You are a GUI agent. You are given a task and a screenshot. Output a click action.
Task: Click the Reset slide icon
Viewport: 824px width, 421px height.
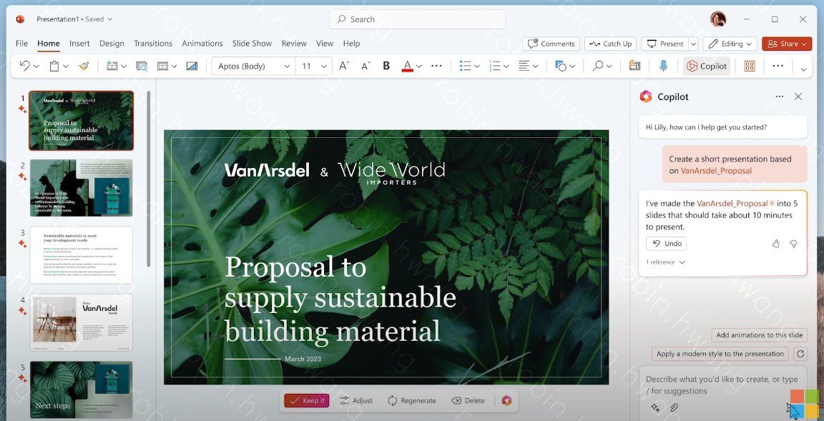192,66
